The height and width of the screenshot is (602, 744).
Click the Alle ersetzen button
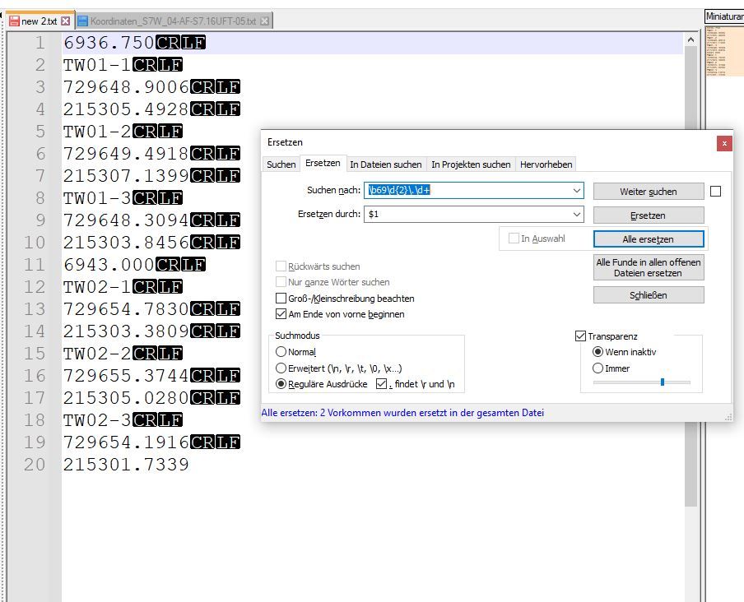click(649, 238)
